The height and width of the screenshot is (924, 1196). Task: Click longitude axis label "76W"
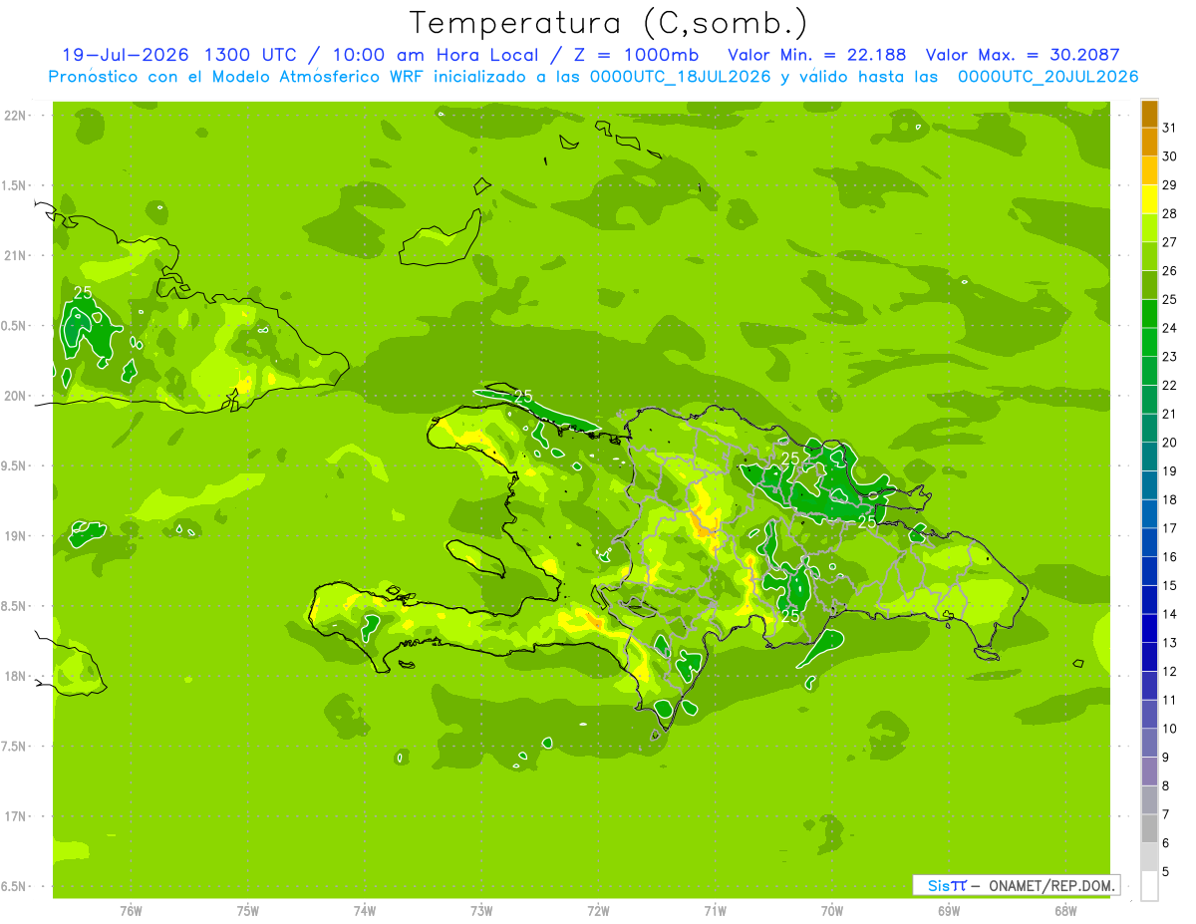click(x=131, y=911)
